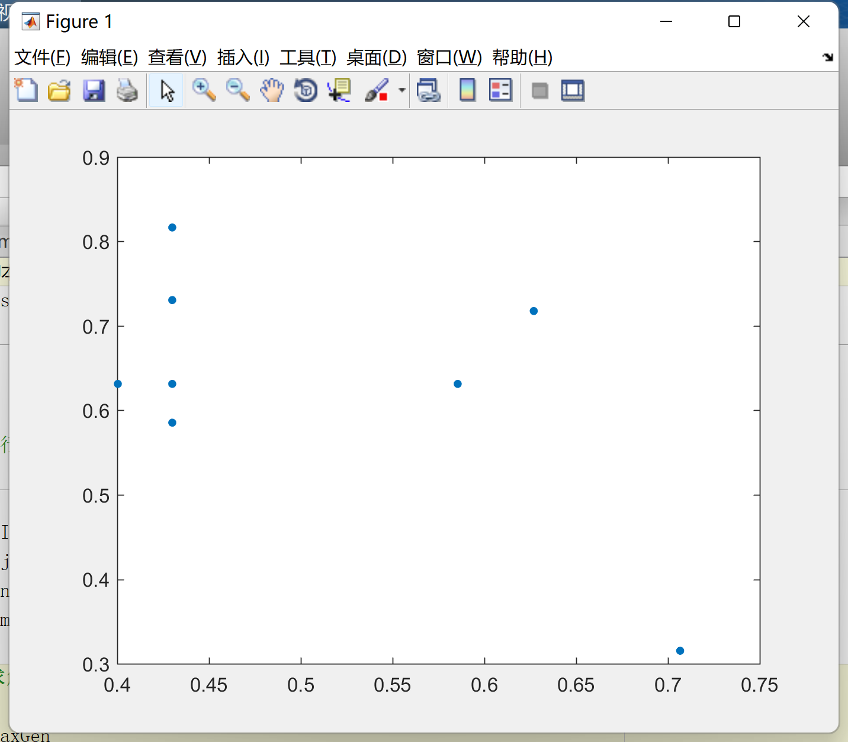Toggle the Edit Plot arrow tool
Screen dimensions: 848x742
[x=166, y=91]
